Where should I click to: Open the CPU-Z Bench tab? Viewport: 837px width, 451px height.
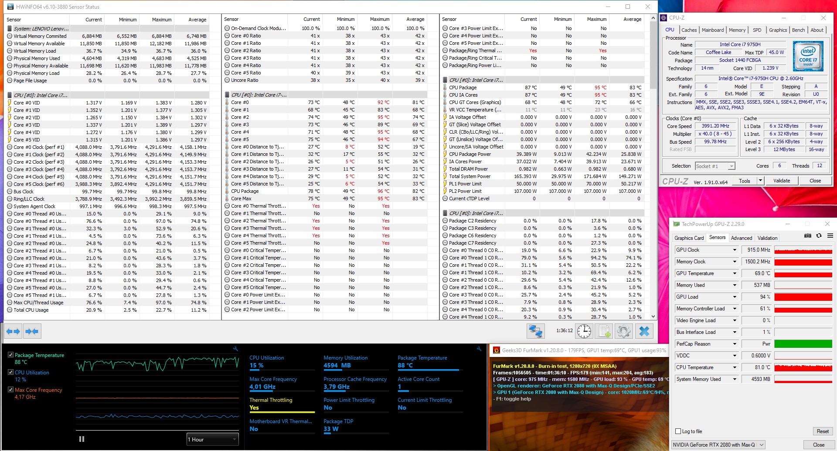[x=798, y=30]
